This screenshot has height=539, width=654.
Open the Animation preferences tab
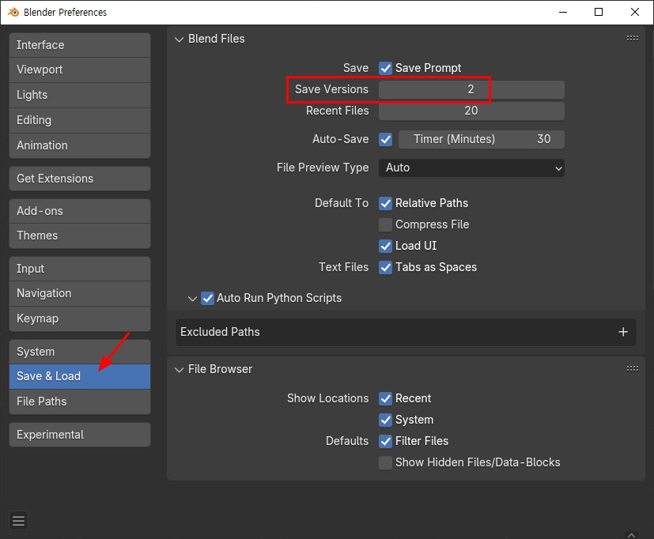tap(80, 145)
